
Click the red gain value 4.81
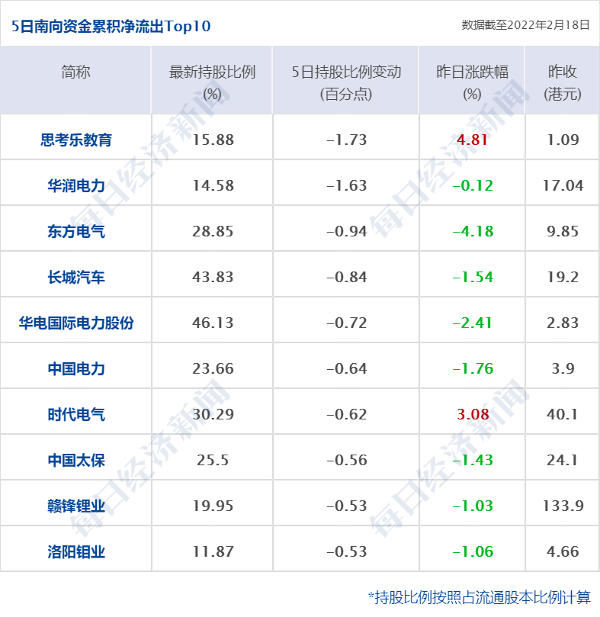(x=472, y=140)
